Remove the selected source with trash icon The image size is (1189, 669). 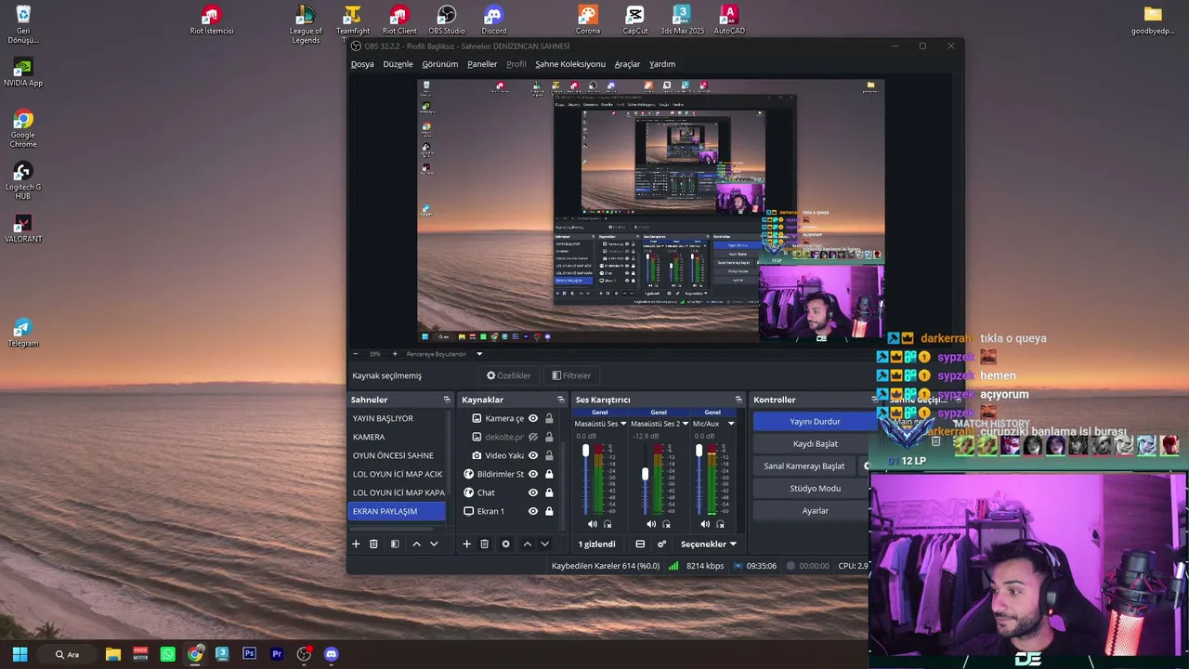(484, 544)
